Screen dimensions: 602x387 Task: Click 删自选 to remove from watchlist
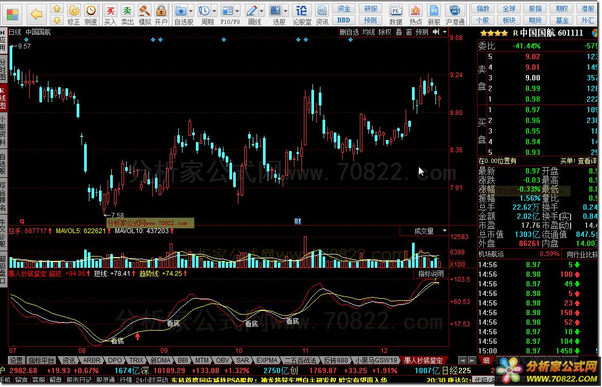tap(349, 32)
